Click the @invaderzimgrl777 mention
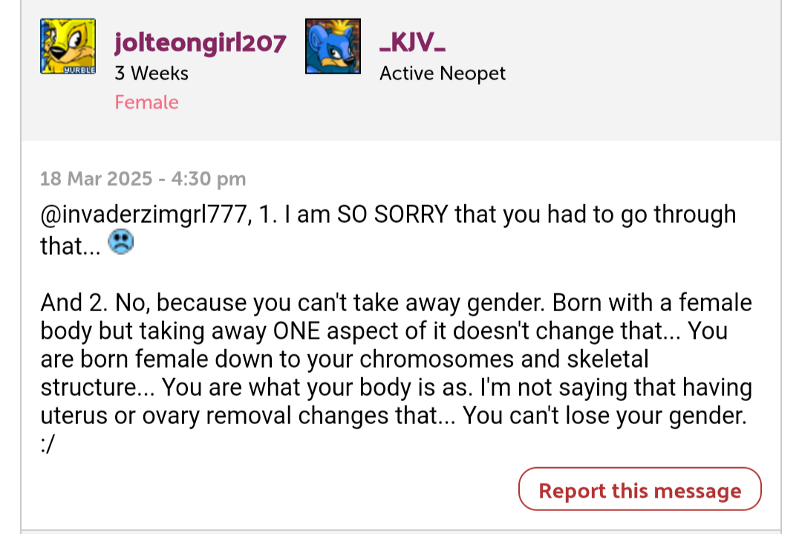The height and width of the screenshot is (534, 802). coord(146,215)
